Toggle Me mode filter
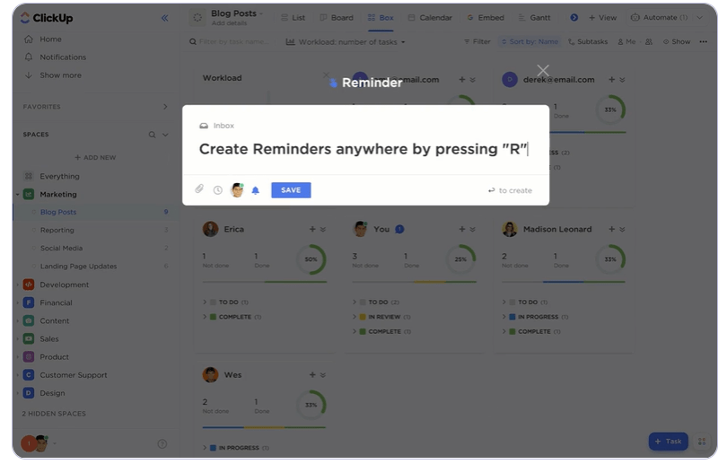The image size is (727, 464). coord(626,41)
